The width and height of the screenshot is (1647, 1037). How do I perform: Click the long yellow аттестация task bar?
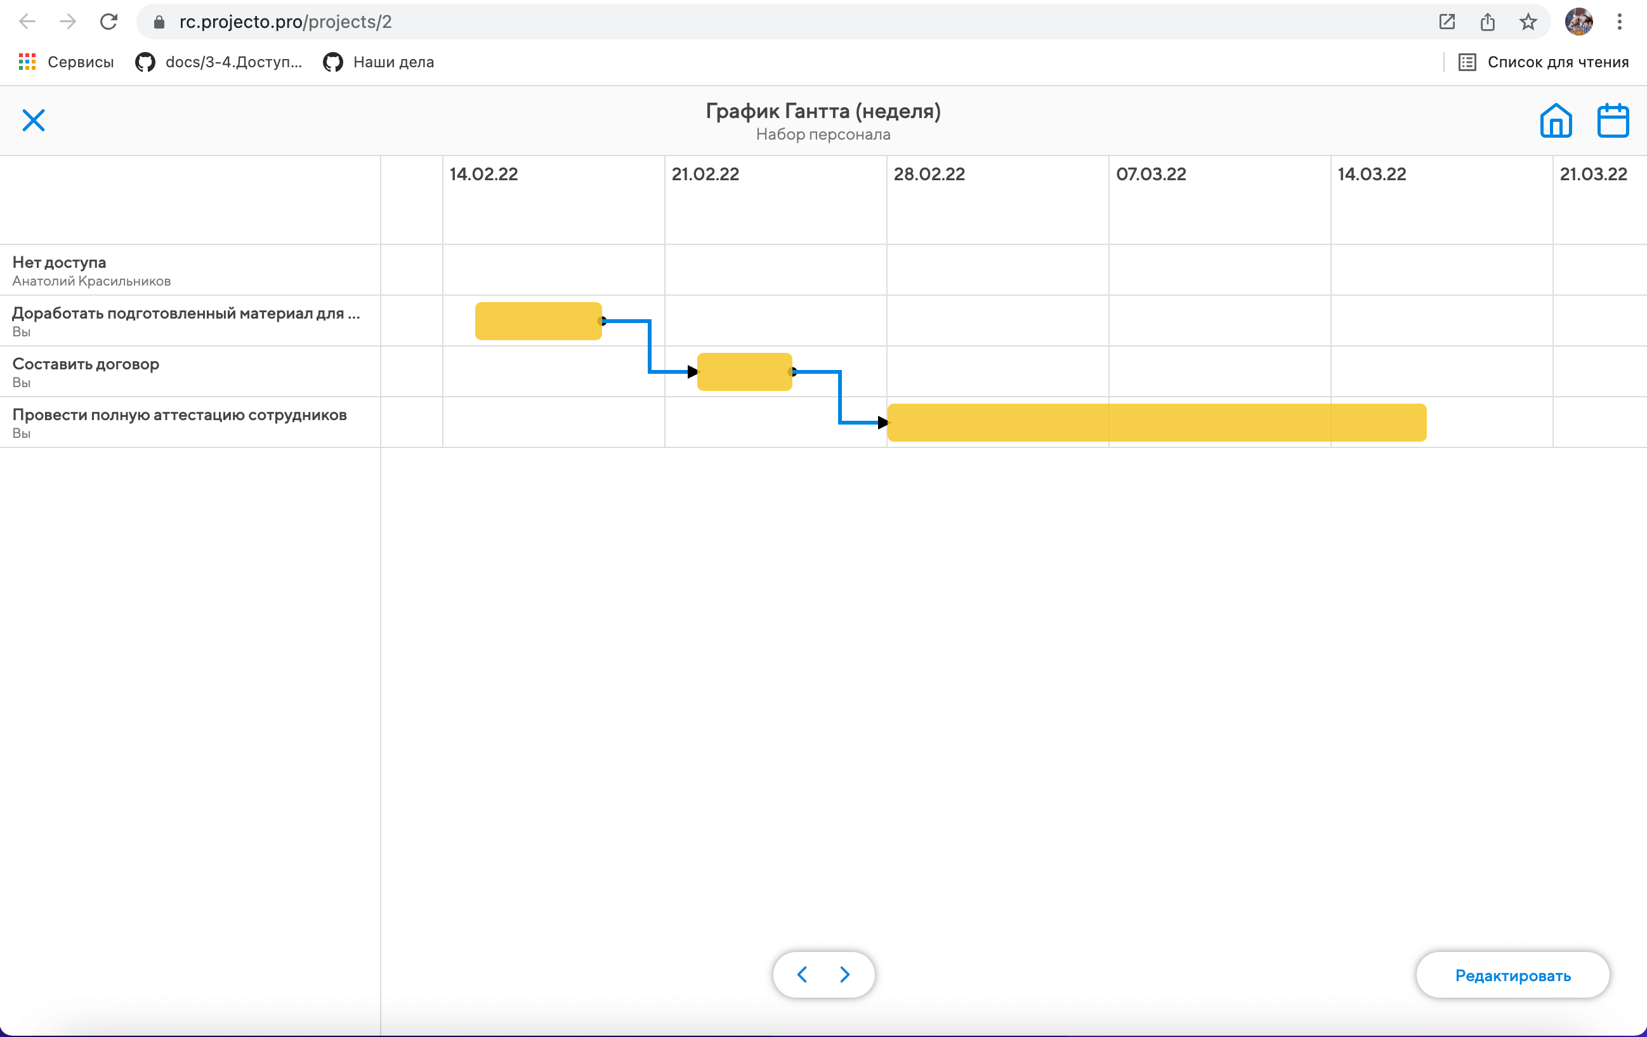(1156, 423)
